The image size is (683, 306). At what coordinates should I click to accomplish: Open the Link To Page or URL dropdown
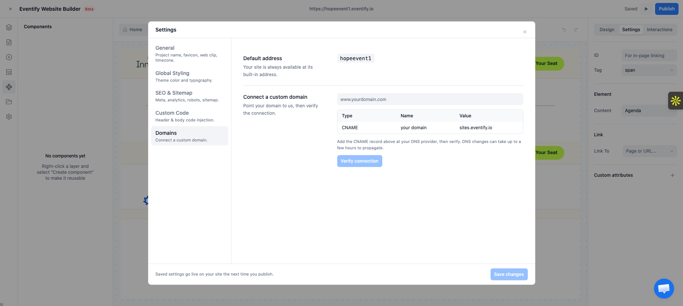tap(650, 151)
